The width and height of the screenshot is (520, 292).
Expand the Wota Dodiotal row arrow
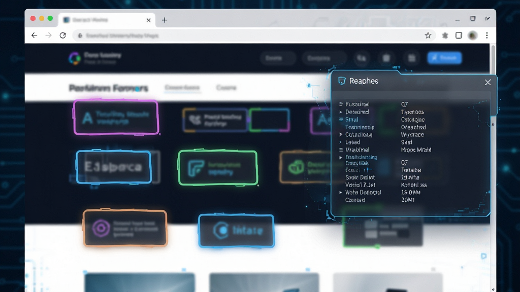[341, 192]
